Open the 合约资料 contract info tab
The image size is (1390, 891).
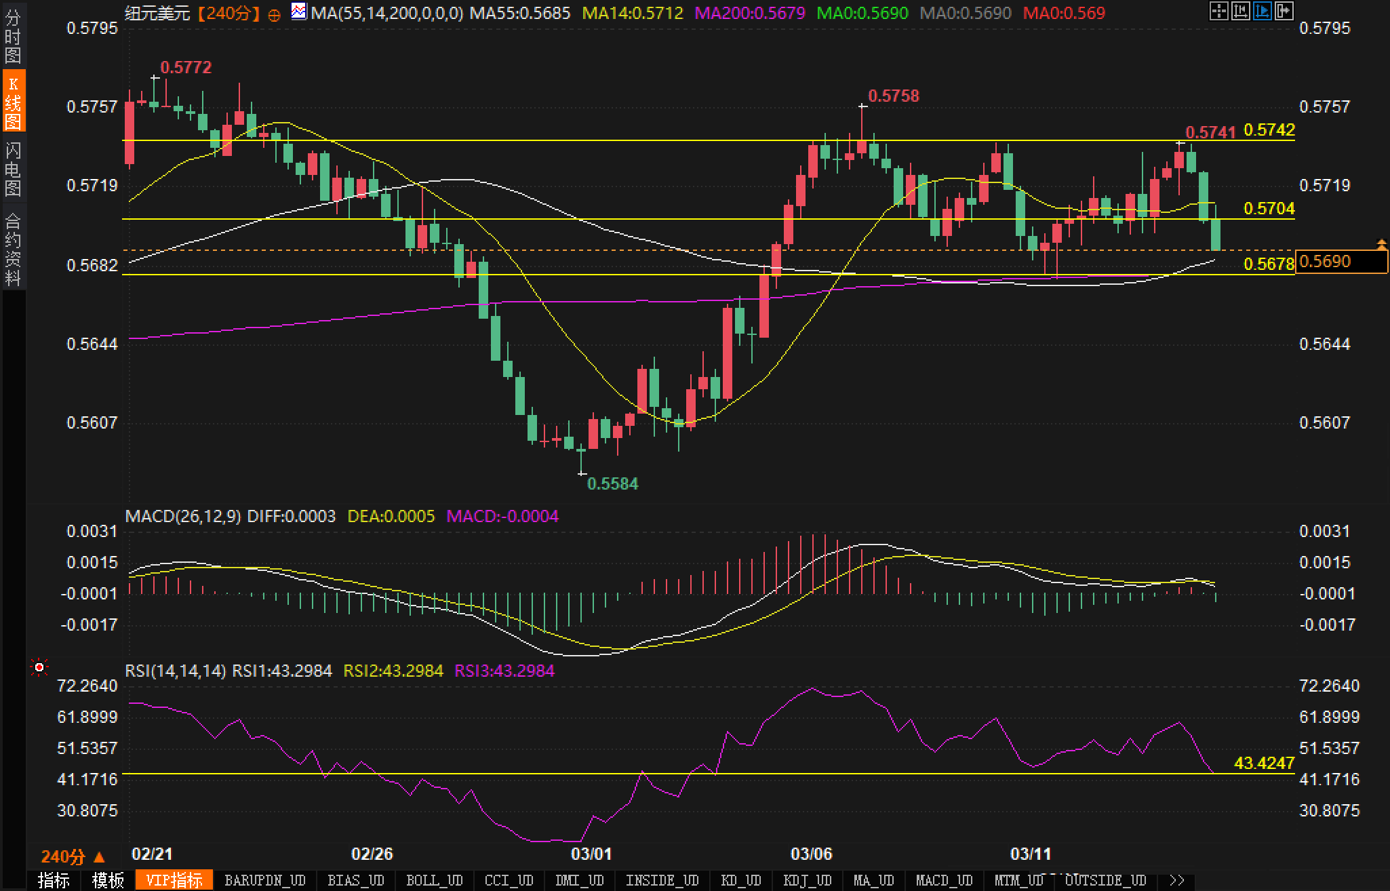tap(13, 248)
